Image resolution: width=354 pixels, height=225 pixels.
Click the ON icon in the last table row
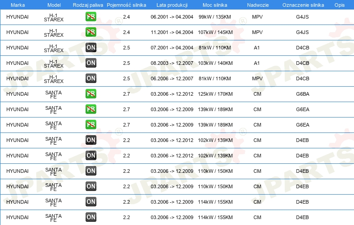(x=91, y=217)
